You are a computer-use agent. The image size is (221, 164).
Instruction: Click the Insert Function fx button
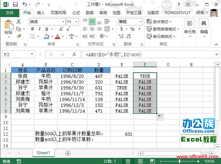tap(74, 54)
